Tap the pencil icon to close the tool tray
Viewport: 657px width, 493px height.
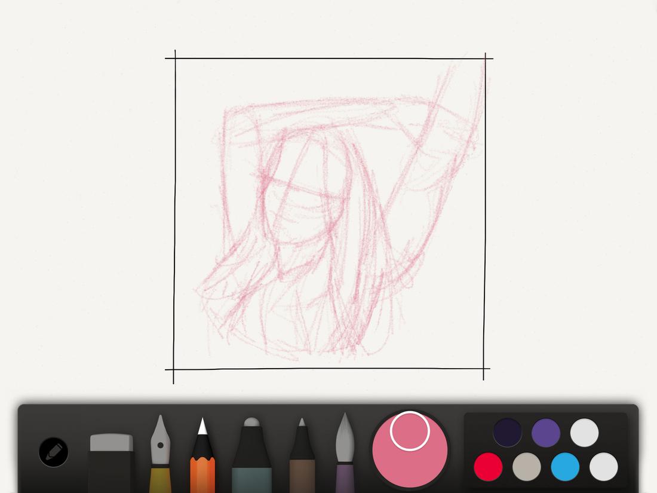(x=53, y=452)
